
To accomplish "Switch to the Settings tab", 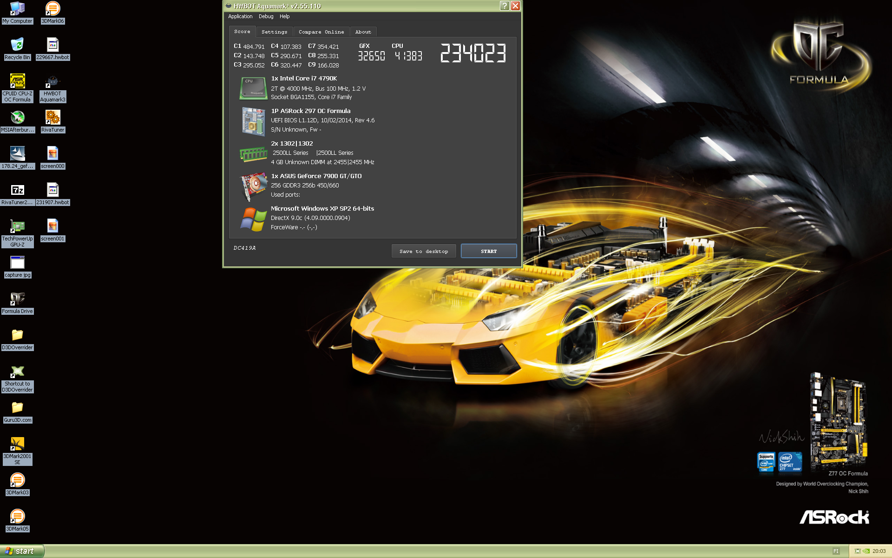I will 274,32.
